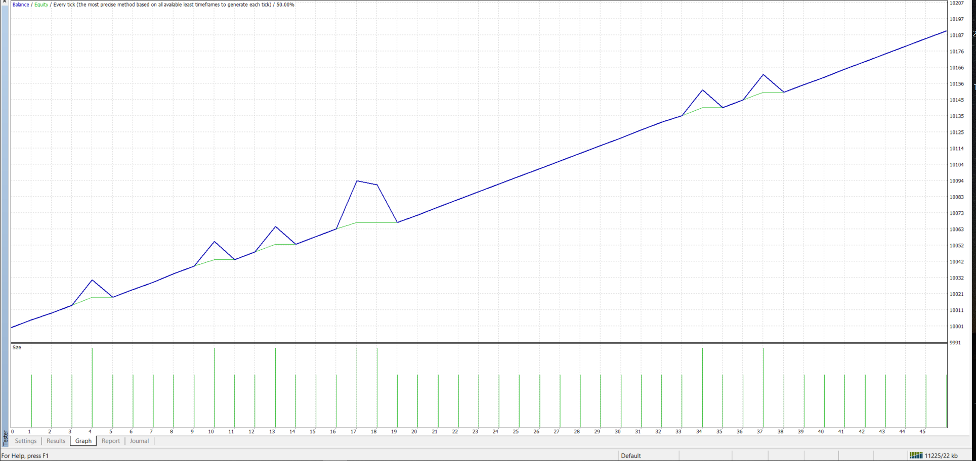View the Journal tab
The width and height of the screenshot is (976, 461).
pyautogui.click(x=139, y=441)
